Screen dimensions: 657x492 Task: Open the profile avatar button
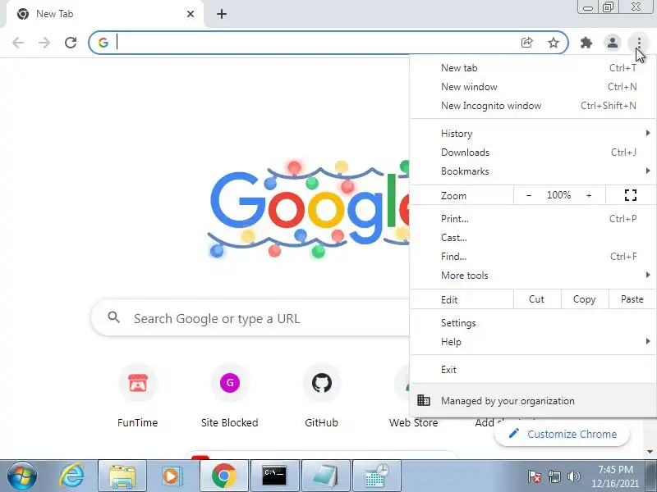(612, 43)
